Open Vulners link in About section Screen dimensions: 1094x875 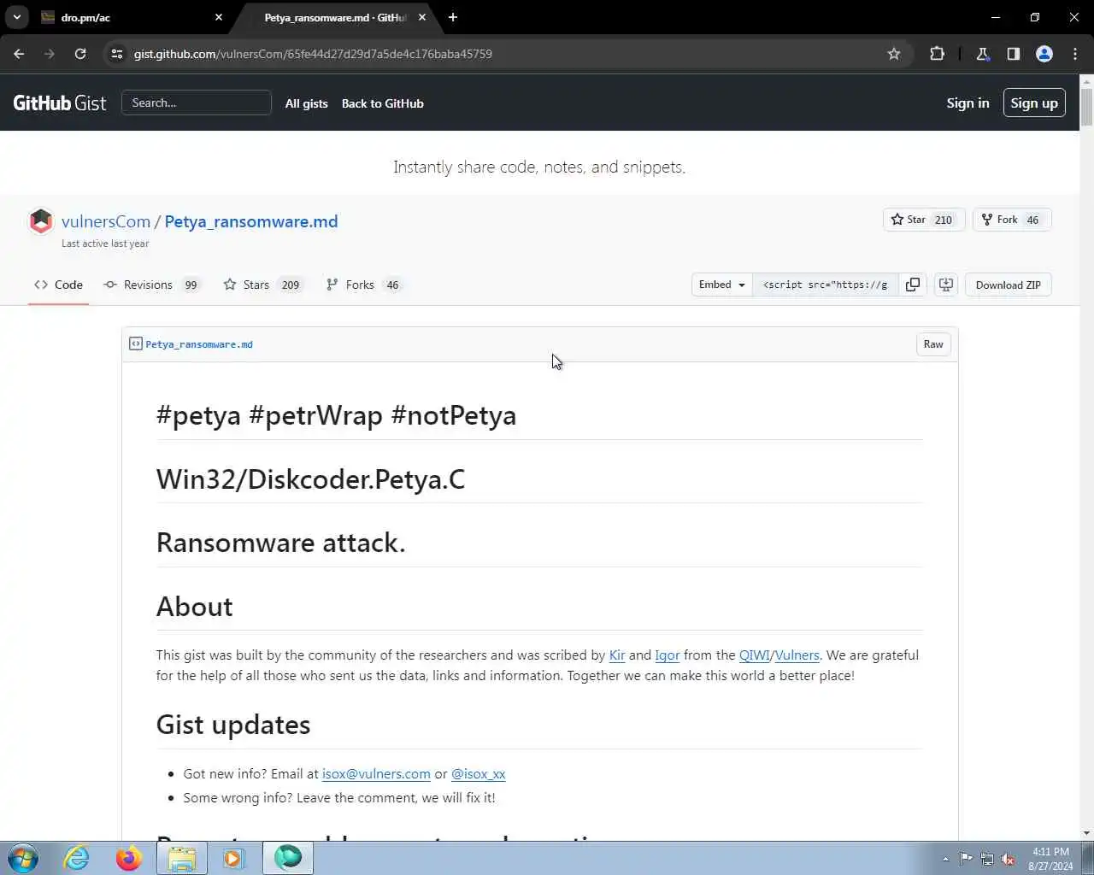point(797,655)
